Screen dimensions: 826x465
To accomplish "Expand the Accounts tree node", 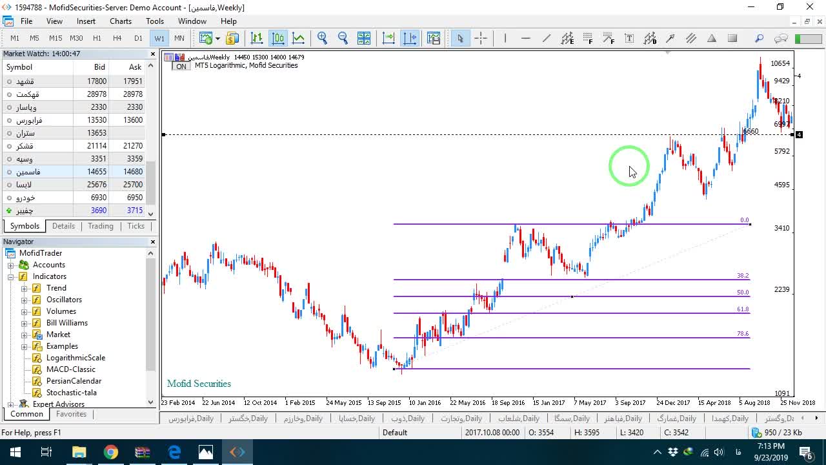I will coord(11,265).
